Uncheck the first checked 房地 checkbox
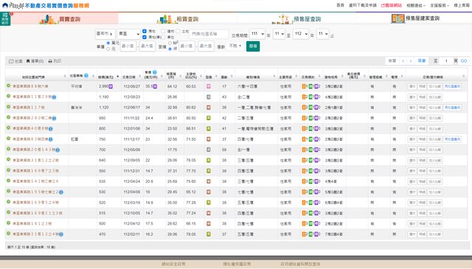Image resolution: width=472 pixels, height=269 pixels. pos(145,31)
